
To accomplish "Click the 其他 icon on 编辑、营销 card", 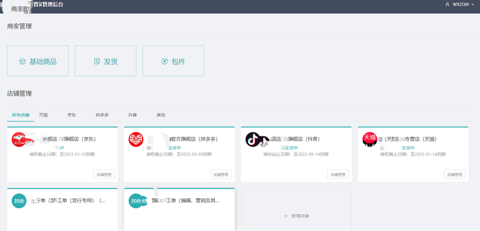I will click(x=136, y=201).
